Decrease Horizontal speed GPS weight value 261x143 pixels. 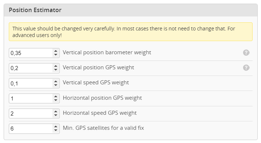point(56,115)
